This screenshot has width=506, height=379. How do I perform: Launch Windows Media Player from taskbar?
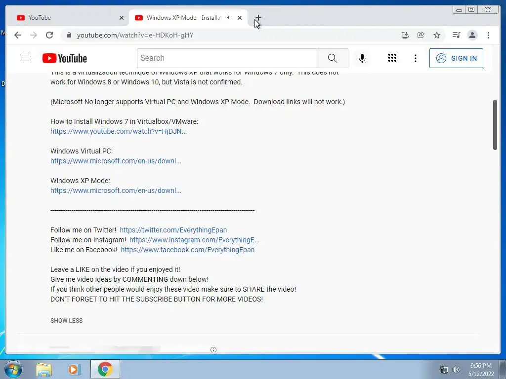74,370
